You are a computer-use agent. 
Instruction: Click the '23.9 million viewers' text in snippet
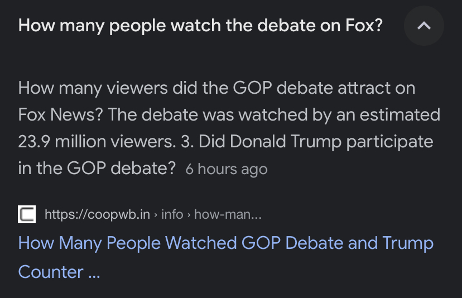point(97,142)
